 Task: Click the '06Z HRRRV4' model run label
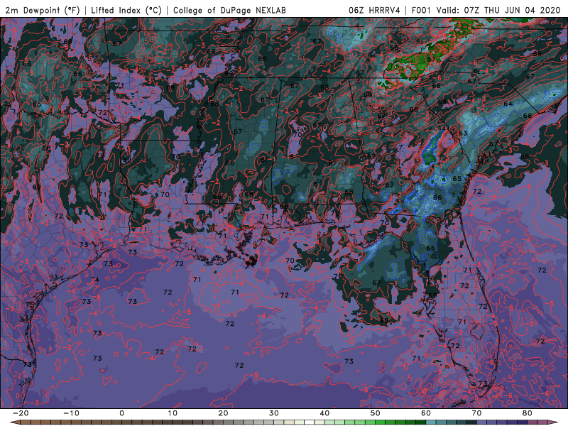pyautogui.click(x=374, y=10)
